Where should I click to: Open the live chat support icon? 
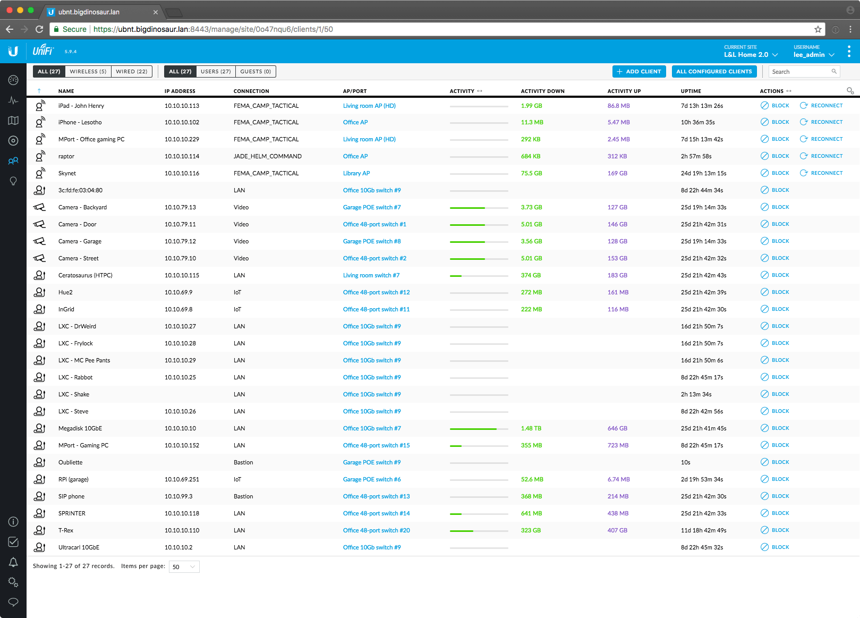coord(13,602)
